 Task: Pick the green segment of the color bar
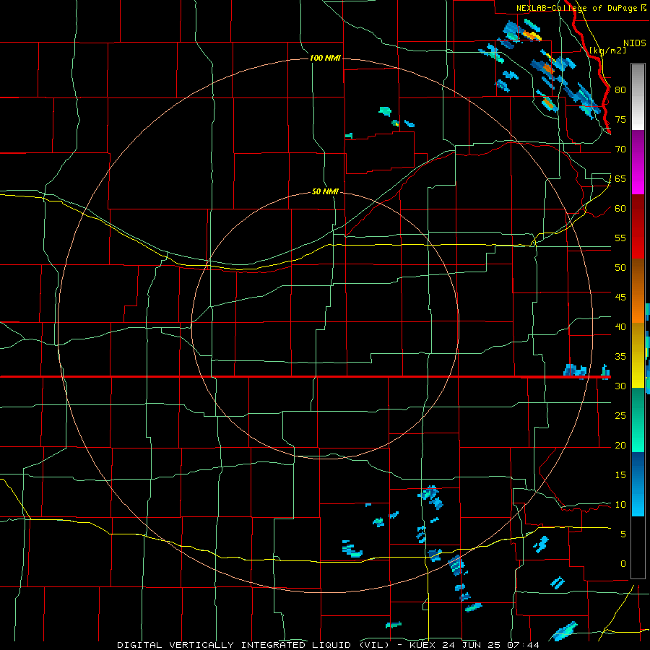638,420
